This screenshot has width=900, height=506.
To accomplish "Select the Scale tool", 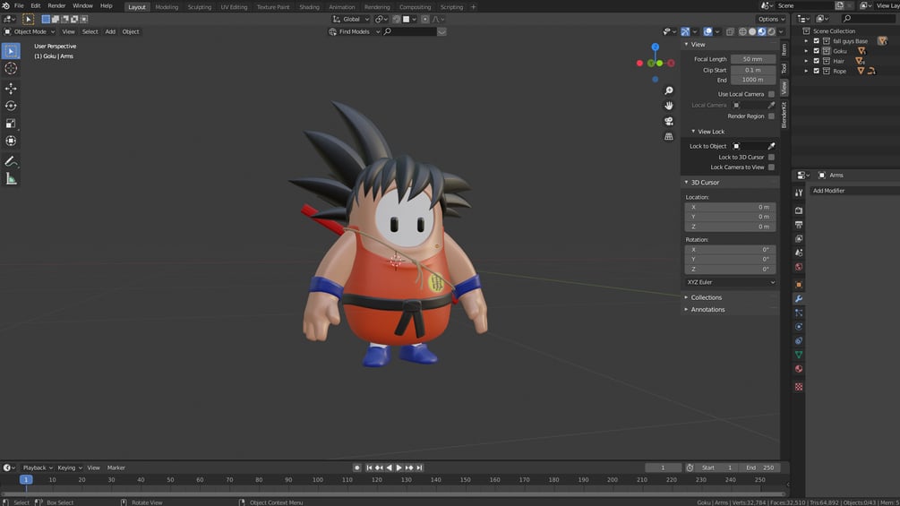I will (11, 124).
